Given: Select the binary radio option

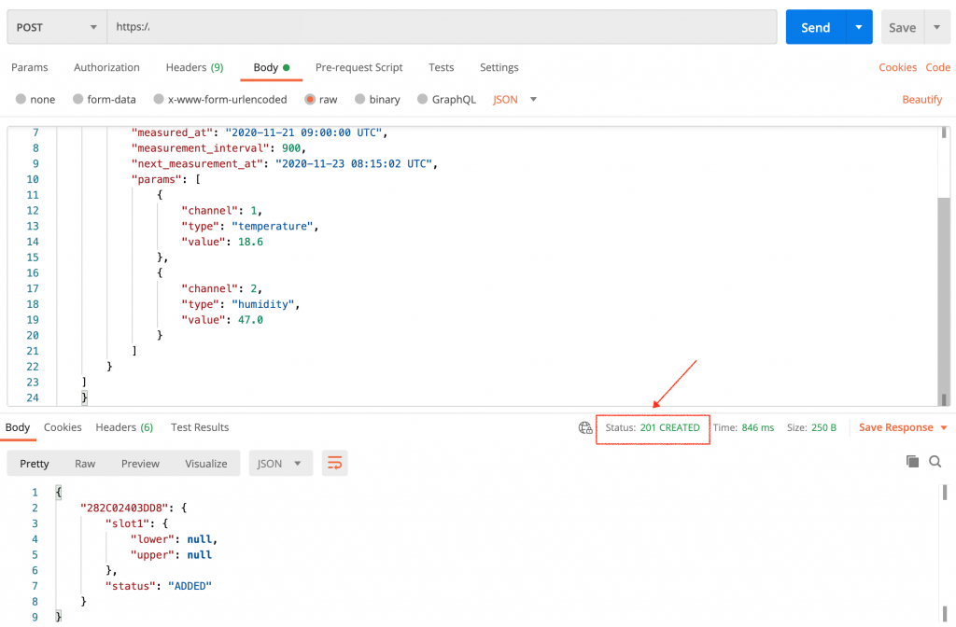Looking at the screenshot, I should [x=359, y=99].
